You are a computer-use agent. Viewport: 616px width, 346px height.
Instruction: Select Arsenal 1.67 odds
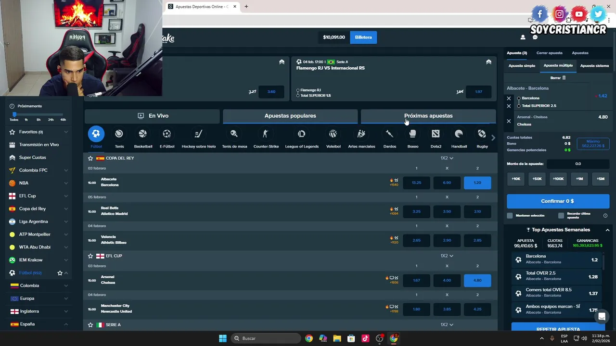click(416, 280)
